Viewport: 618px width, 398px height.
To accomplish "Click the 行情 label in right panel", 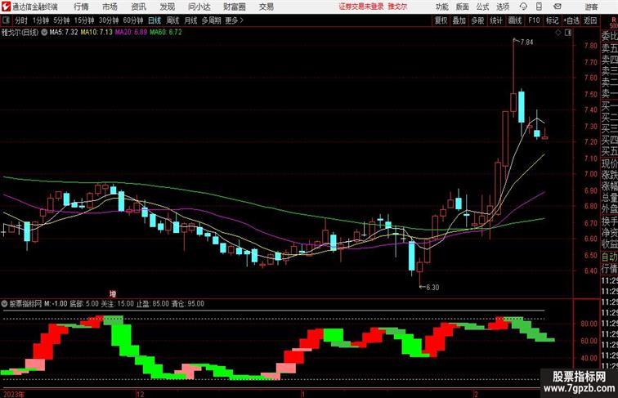I will point(609,269).
